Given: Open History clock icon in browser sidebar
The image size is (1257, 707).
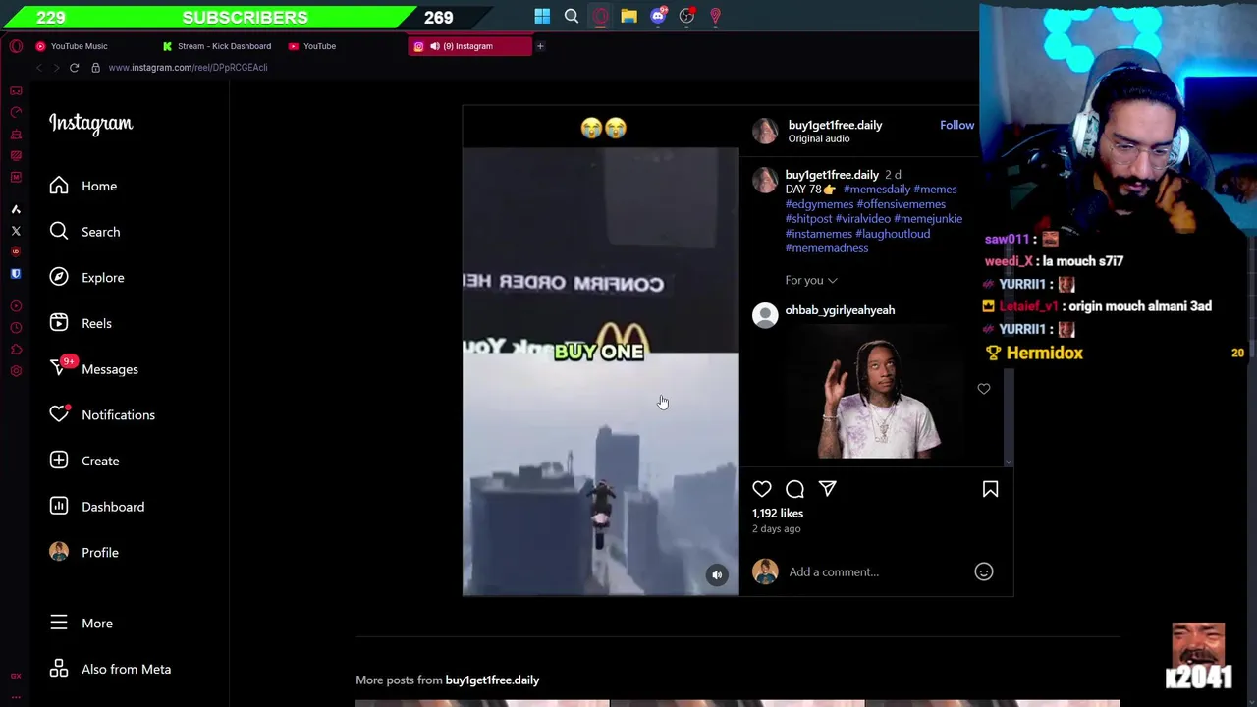Looking at the screenshot, I should (16, 328).
